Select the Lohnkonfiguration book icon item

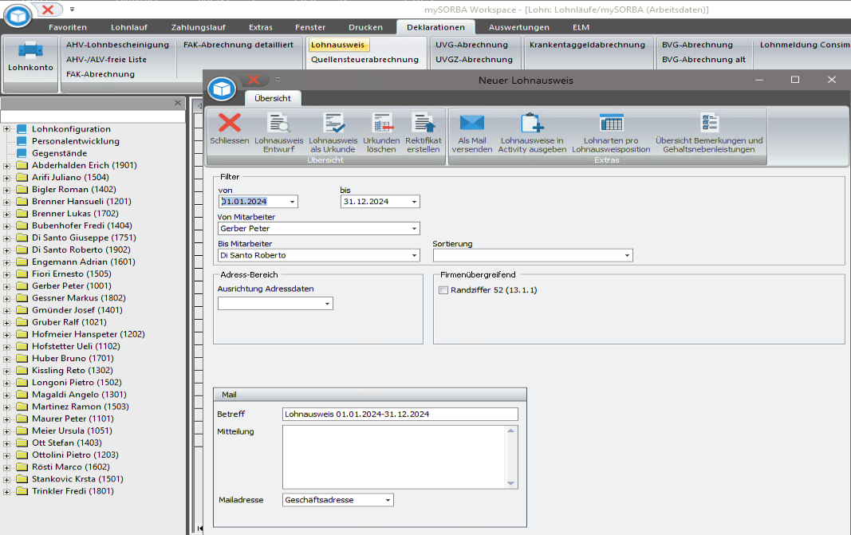pos(22,129)
